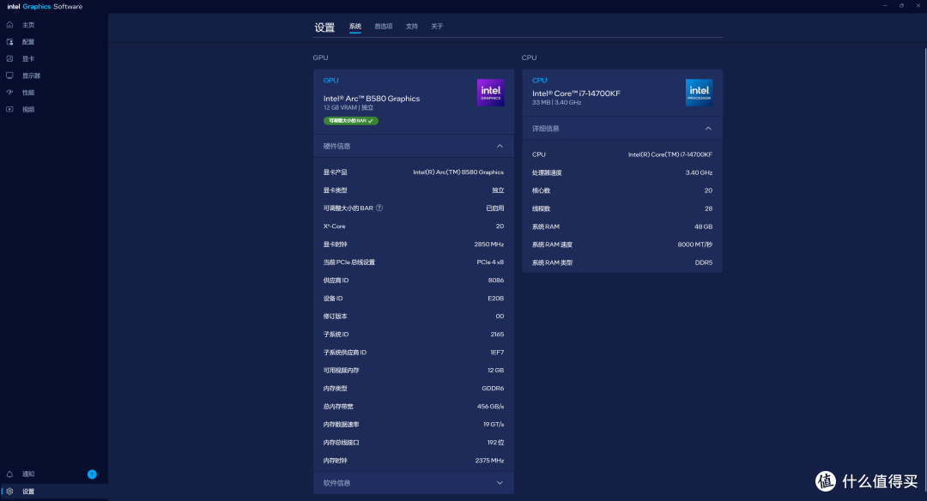Click the 供应商 ID value 8086

click(x=496, y=280)
